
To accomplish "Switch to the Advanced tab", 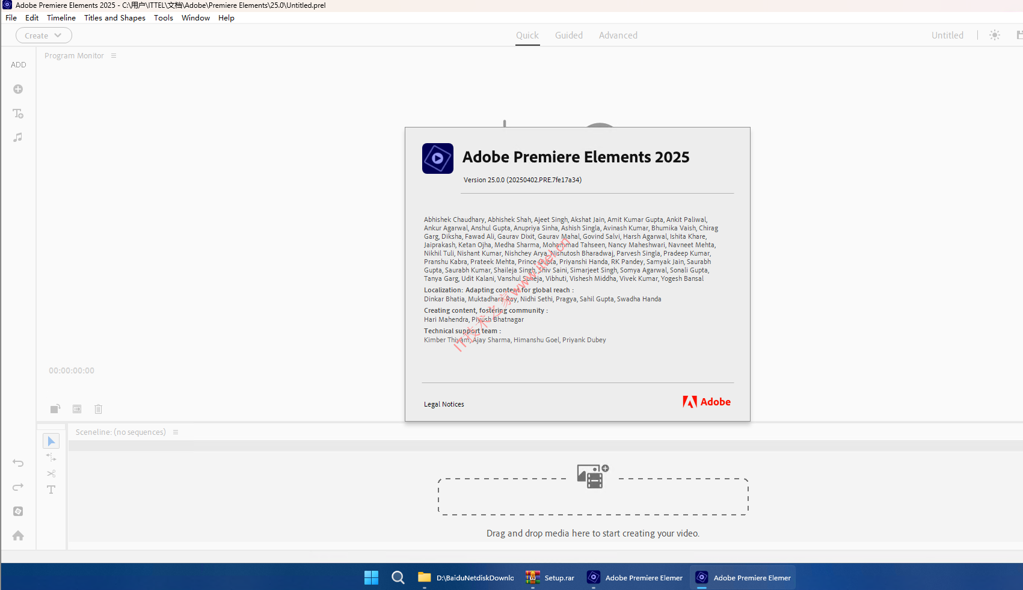I will [618, 35].
